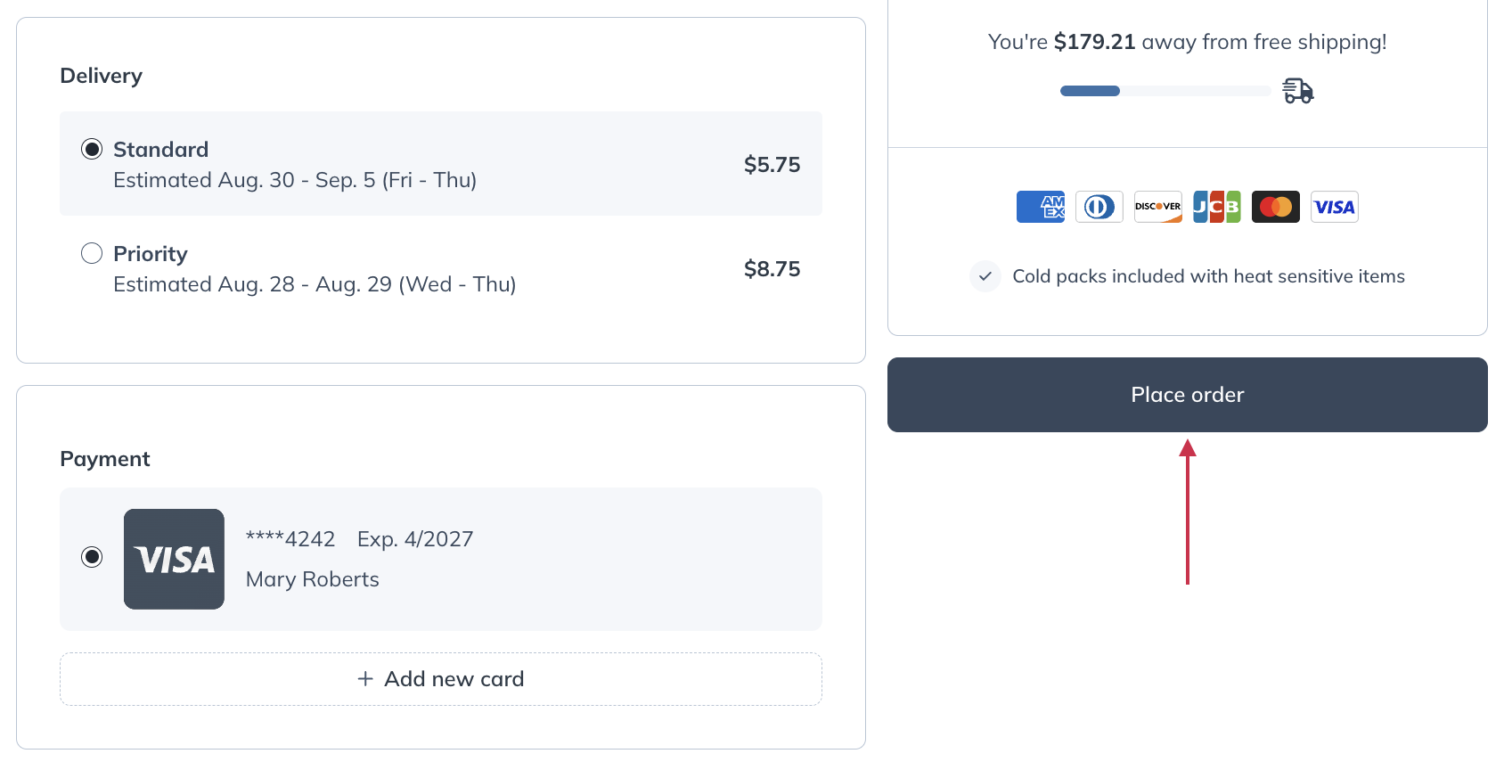The height and width of the screenshot is (770, 1504).
Task: Select the Priority delivery option
Action: click(x=92, y=253)
